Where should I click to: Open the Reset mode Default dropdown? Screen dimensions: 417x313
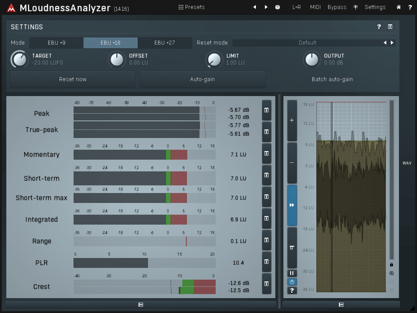coord(307,43)
